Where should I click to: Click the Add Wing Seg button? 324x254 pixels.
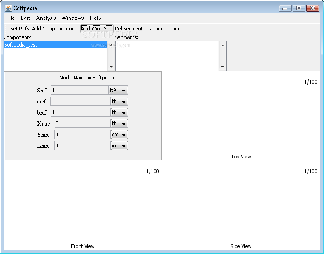pyautogui.click(x=97, y=29)
